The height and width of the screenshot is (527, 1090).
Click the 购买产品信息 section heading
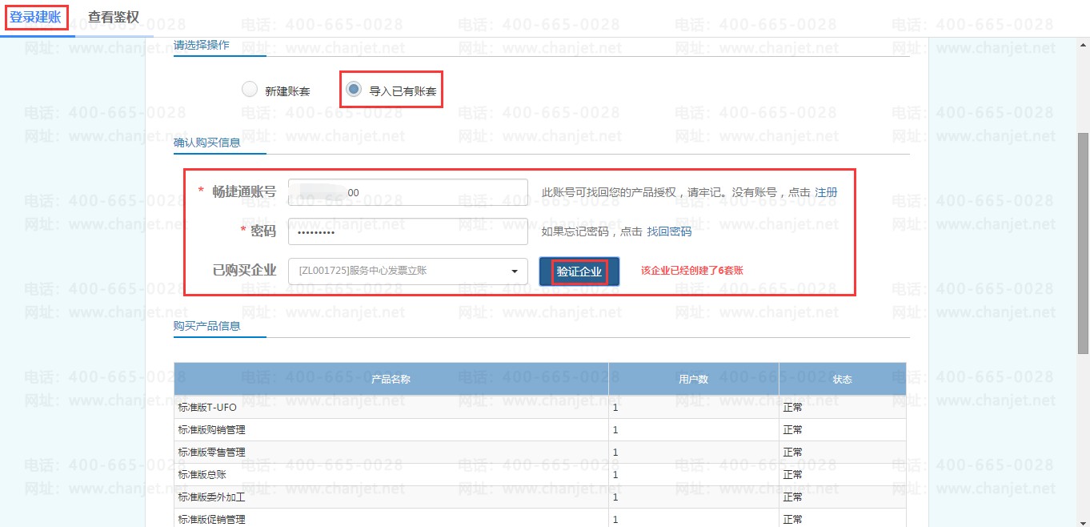207,326
